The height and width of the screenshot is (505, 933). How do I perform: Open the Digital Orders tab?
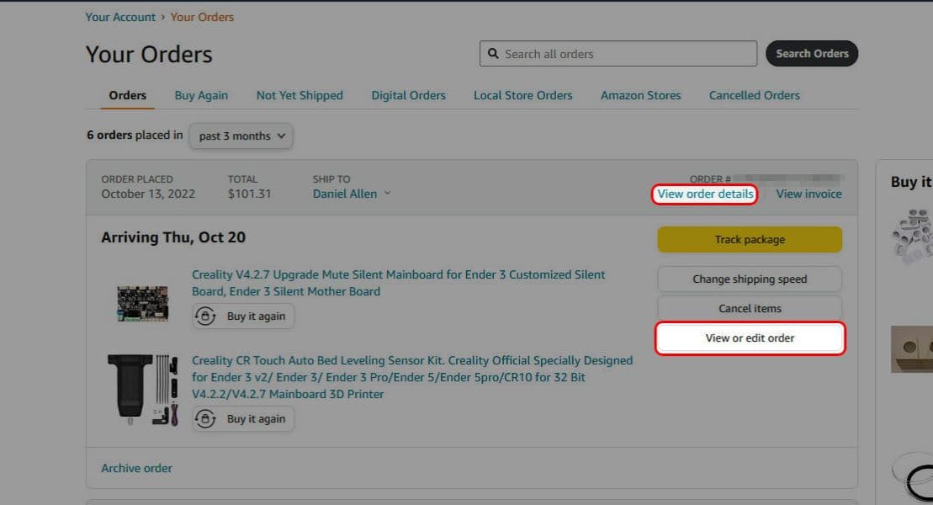point(408,95)
